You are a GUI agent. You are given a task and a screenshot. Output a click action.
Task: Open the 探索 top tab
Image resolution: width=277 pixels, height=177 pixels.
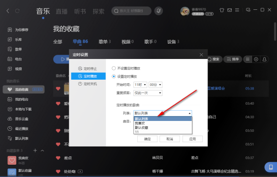98,11
